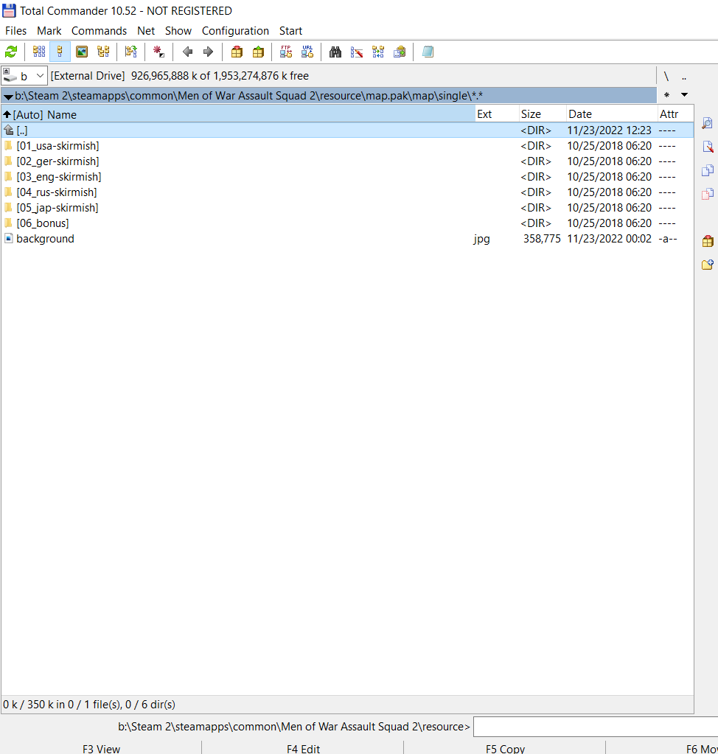Screen dimensions: 718x754
Task: Click the asterisk favorites button
Action: tap(666, 95)
